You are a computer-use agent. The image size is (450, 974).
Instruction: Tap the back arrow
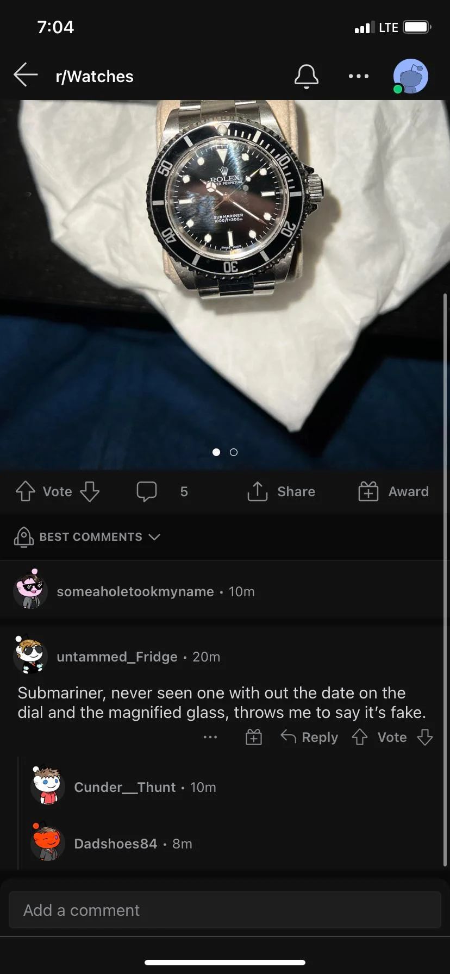coord(26,75)
